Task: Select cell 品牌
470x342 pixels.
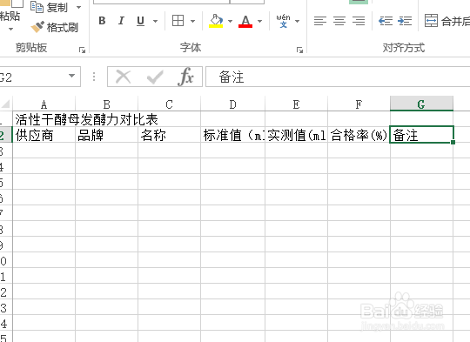Action: (x=107, y=135)
